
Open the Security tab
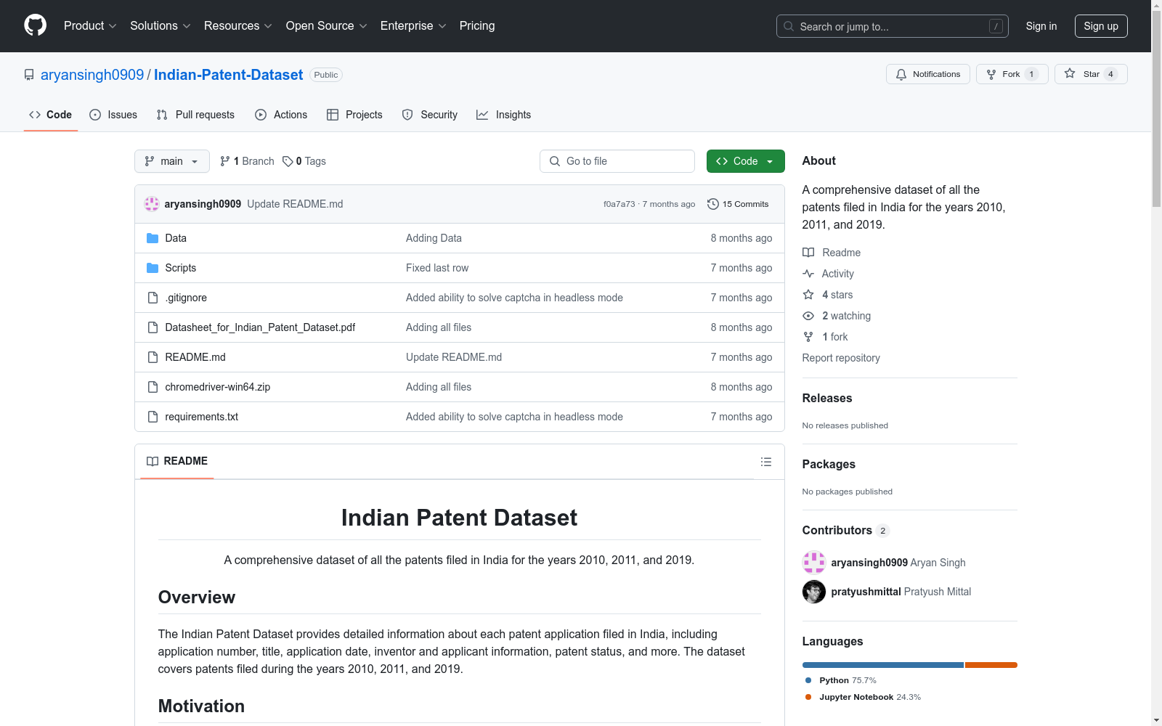click(430, 115)
